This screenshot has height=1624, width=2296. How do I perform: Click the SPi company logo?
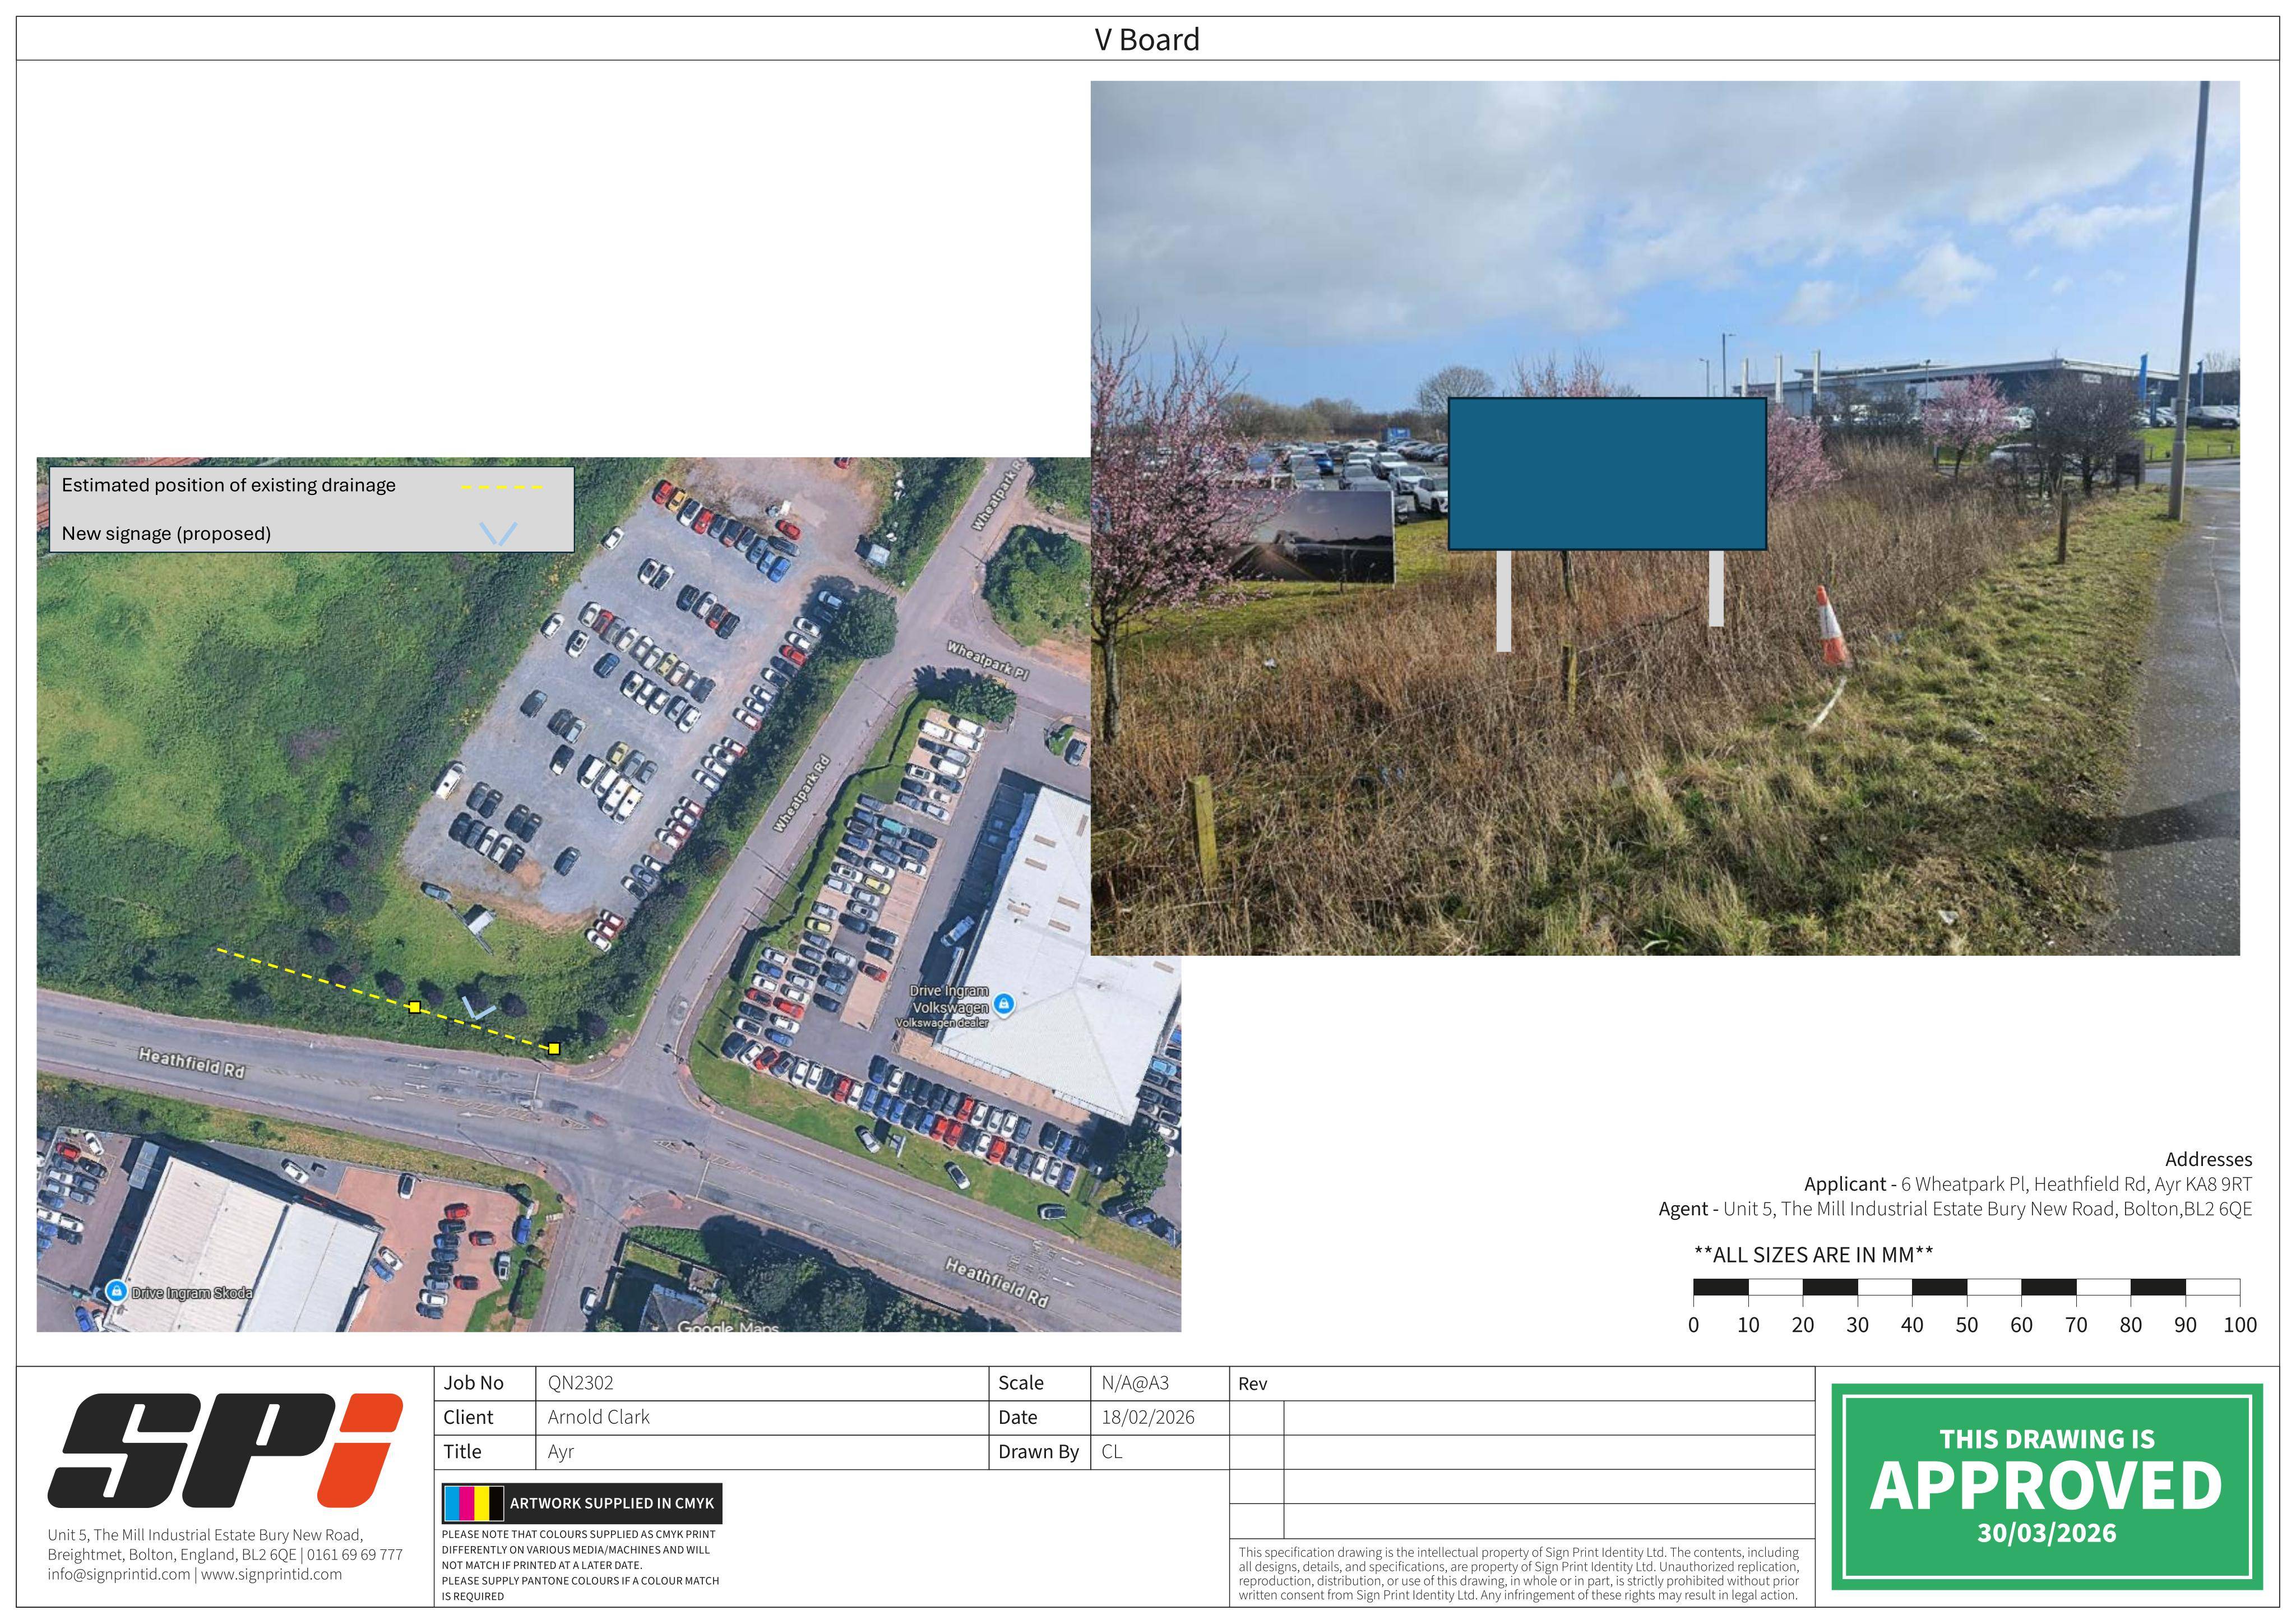coord(225,1450)
